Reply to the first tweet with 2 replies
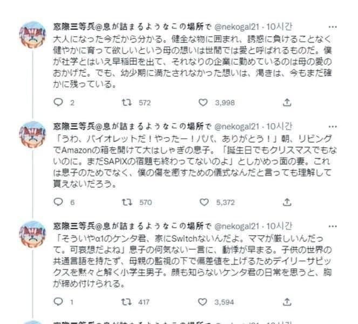 [59, 102]
